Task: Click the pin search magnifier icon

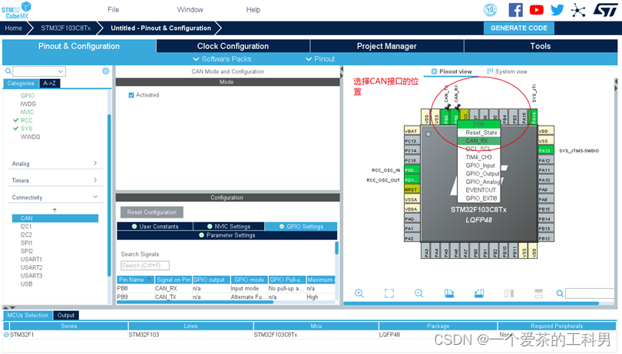Action: click(x=560, y=293)
